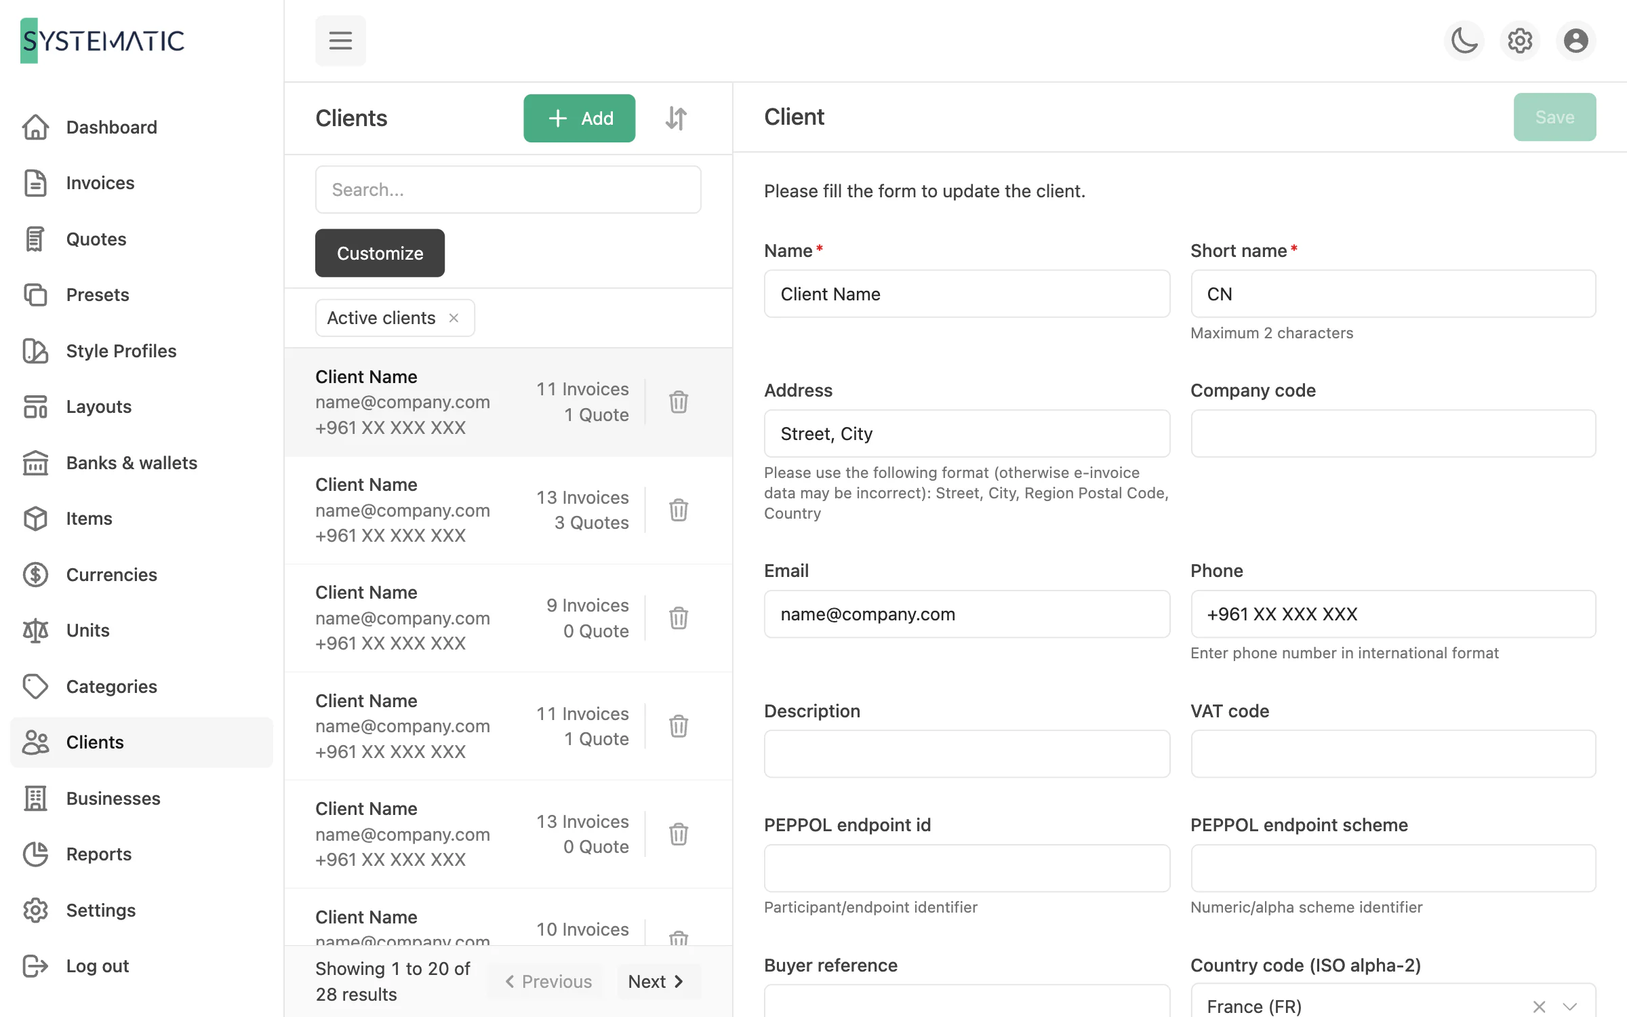Open the Dashboard page

141,127
